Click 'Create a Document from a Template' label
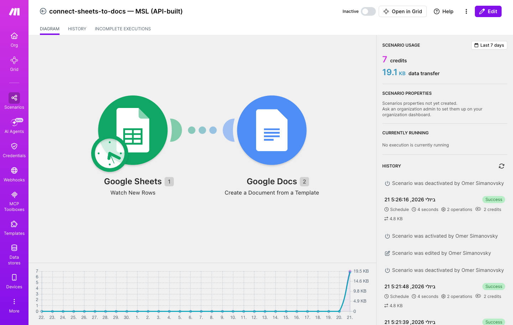This screenshot has height=325, width=513. click(272, 193)
